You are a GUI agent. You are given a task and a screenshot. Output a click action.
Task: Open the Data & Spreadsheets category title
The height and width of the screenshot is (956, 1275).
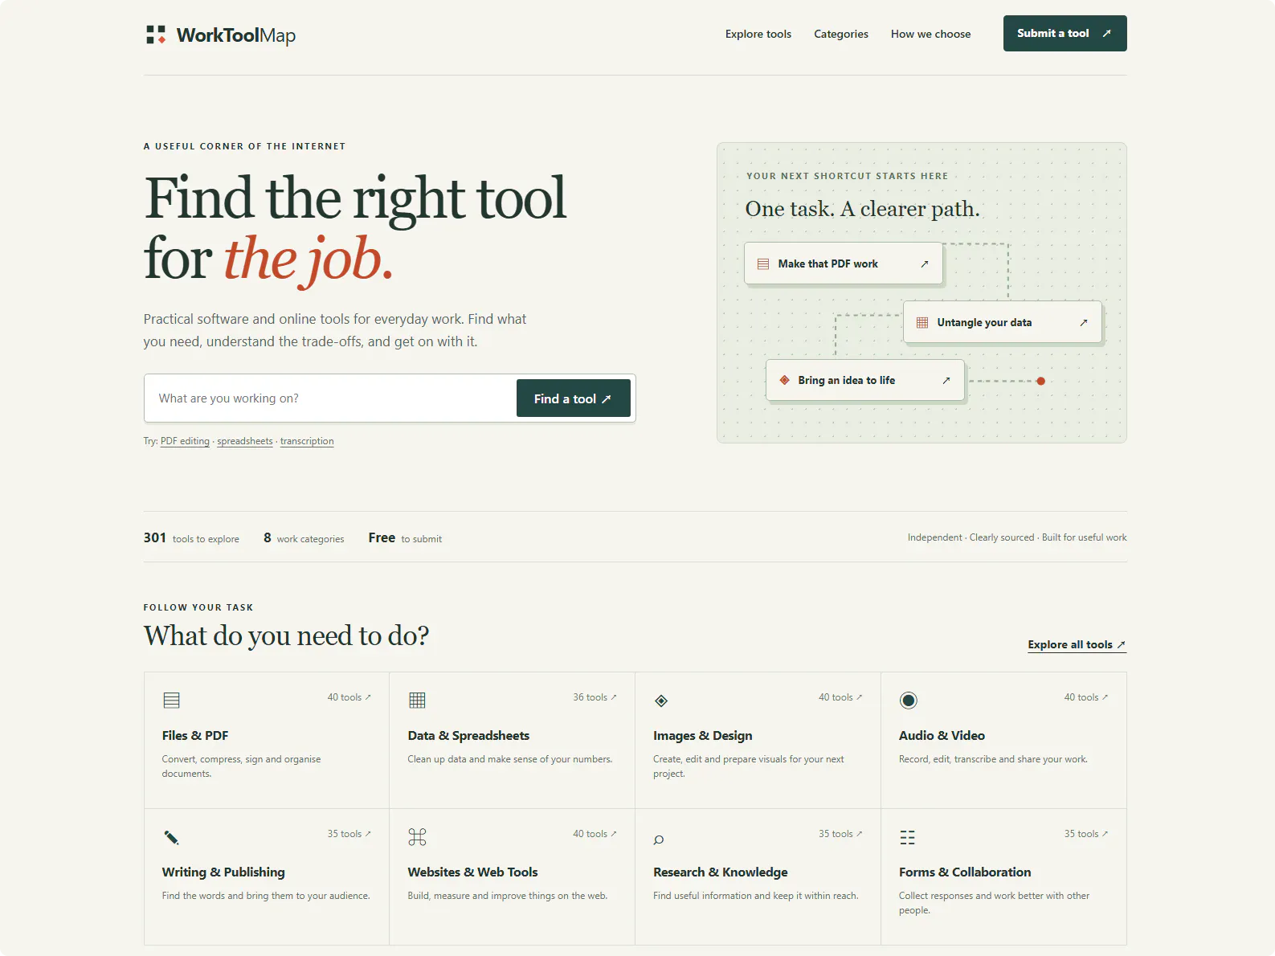468,735
